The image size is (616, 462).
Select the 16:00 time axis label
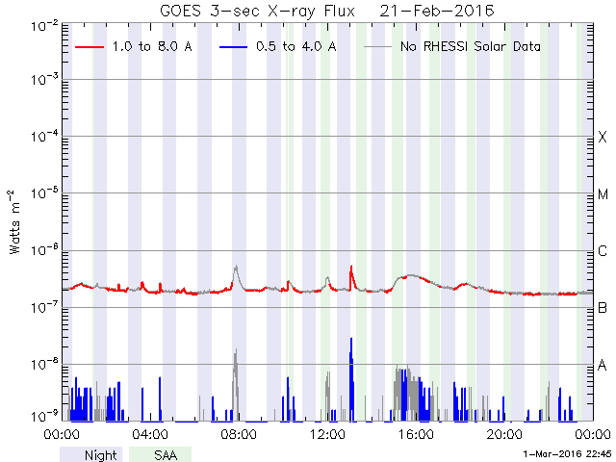(416, 435)
